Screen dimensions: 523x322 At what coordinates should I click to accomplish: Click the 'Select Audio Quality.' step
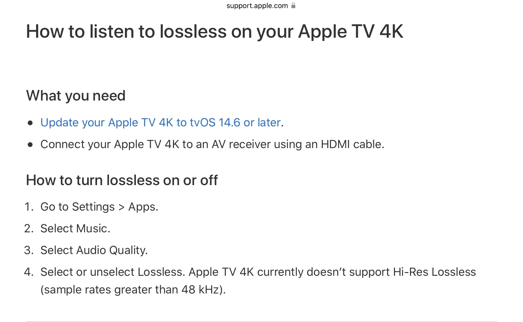pos(94,250)
